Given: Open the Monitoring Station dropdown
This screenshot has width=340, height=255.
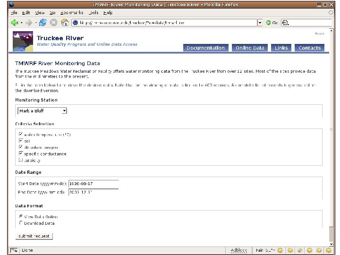Looking at the screenshot, I should tap(42, 111).
